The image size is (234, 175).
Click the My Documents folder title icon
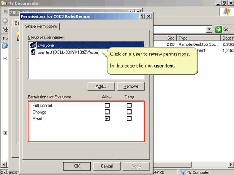(x=3, y=3)
